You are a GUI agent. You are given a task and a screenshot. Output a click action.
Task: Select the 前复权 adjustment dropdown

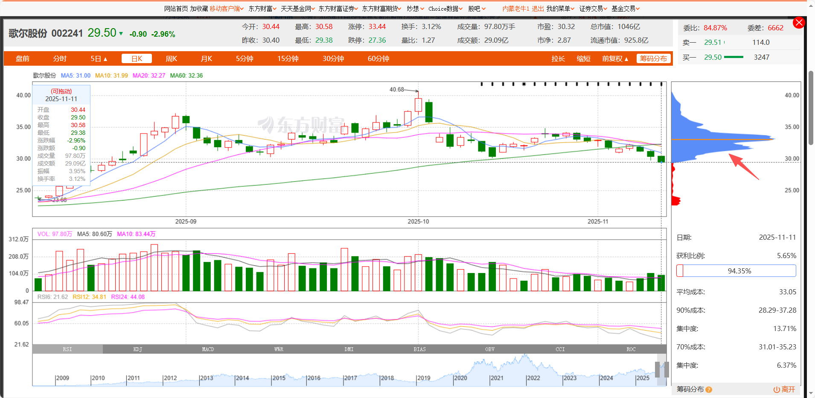[x=615, y=59]
